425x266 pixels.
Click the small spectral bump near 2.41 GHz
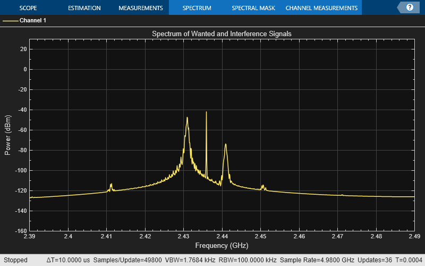(111, 187)
